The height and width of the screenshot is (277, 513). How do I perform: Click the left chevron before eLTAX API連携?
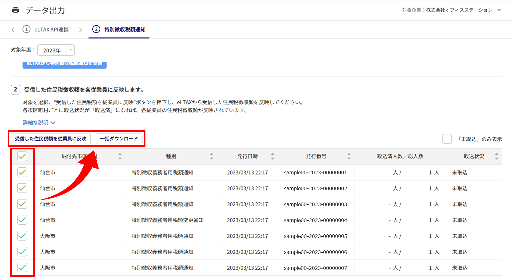pos(13,30)
